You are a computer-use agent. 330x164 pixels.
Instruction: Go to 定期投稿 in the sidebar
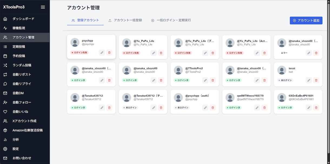[x=25, y=47]
